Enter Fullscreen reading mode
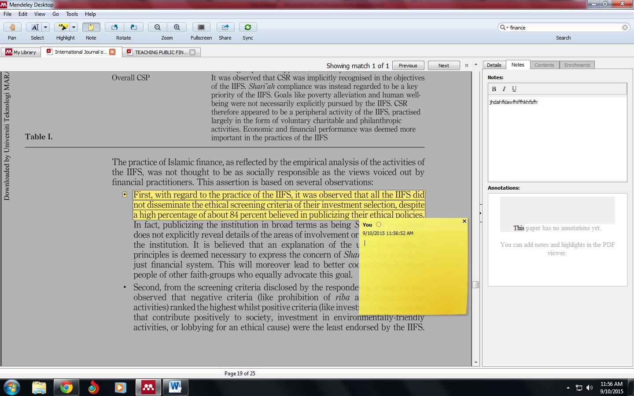Image resolution: width=634 pixels, height=396 pixels. (201, 27)
